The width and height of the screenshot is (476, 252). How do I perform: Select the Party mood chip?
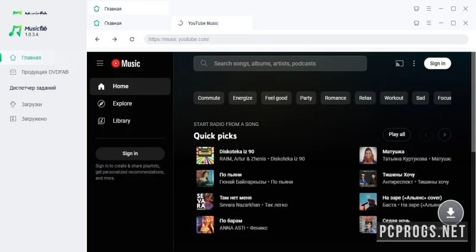[306, 98]
